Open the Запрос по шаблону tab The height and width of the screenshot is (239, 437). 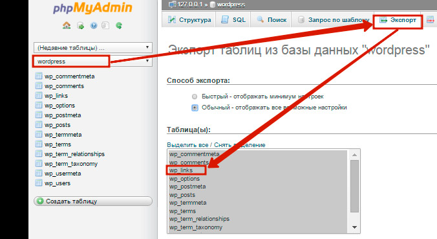[332, 20]
